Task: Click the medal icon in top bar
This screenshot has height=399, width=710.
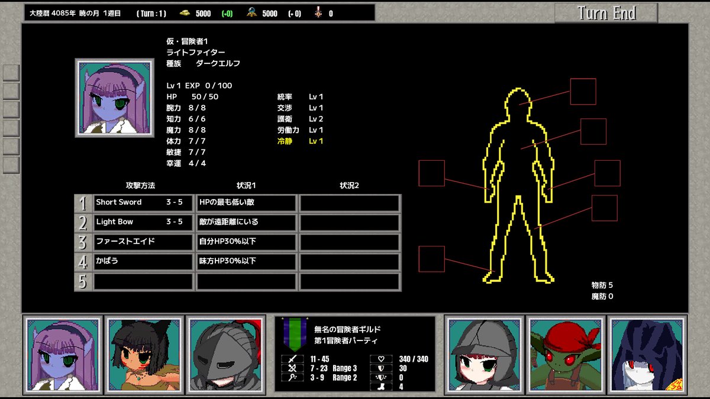Action: 318,13
